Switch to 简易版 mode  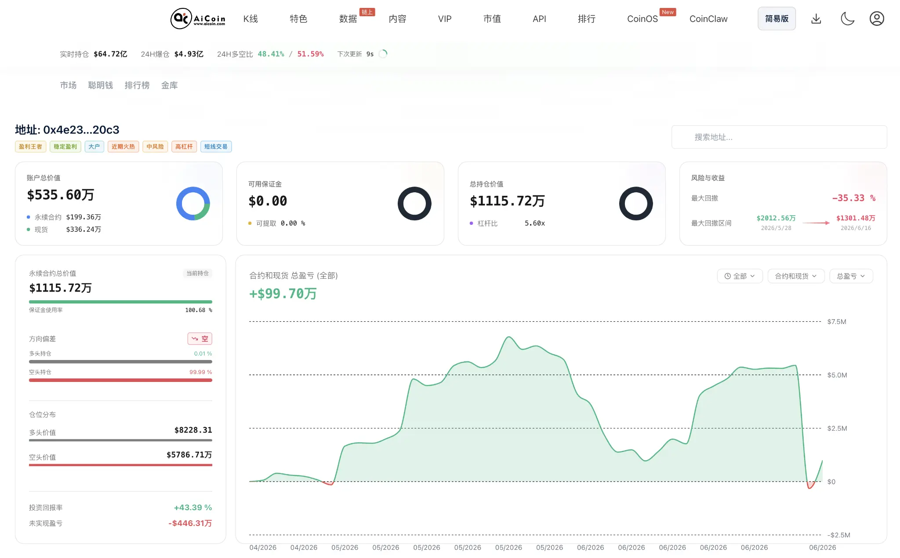click(x=777, y=18)
